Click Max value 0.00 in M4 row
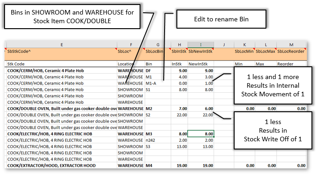The image size is (316, 174). [266, 165]
